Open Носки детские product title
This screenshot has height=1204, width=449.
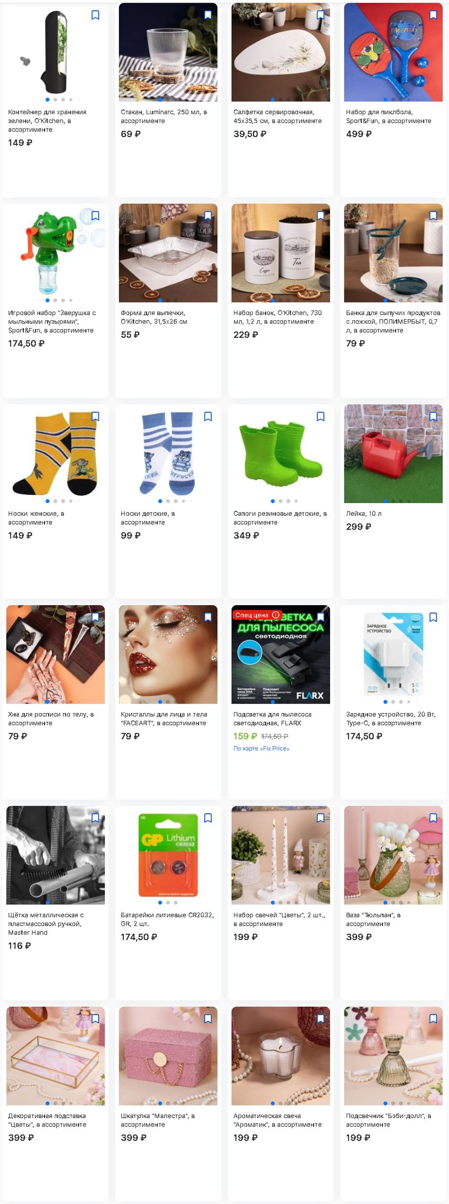(x=147, y=518)
